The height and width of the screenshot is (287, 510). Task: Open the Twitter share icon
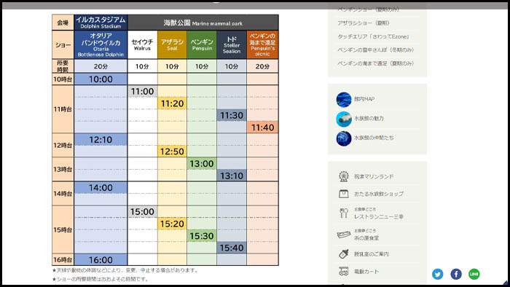[437, 274]
